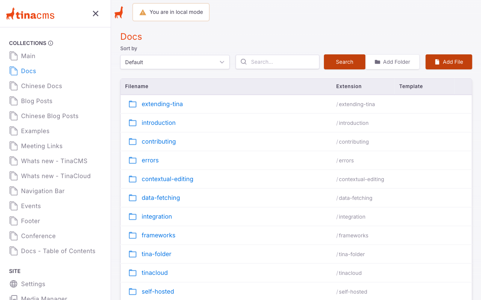Open the extending-tina folder
The image size is (481, 300).
[162, 104]
